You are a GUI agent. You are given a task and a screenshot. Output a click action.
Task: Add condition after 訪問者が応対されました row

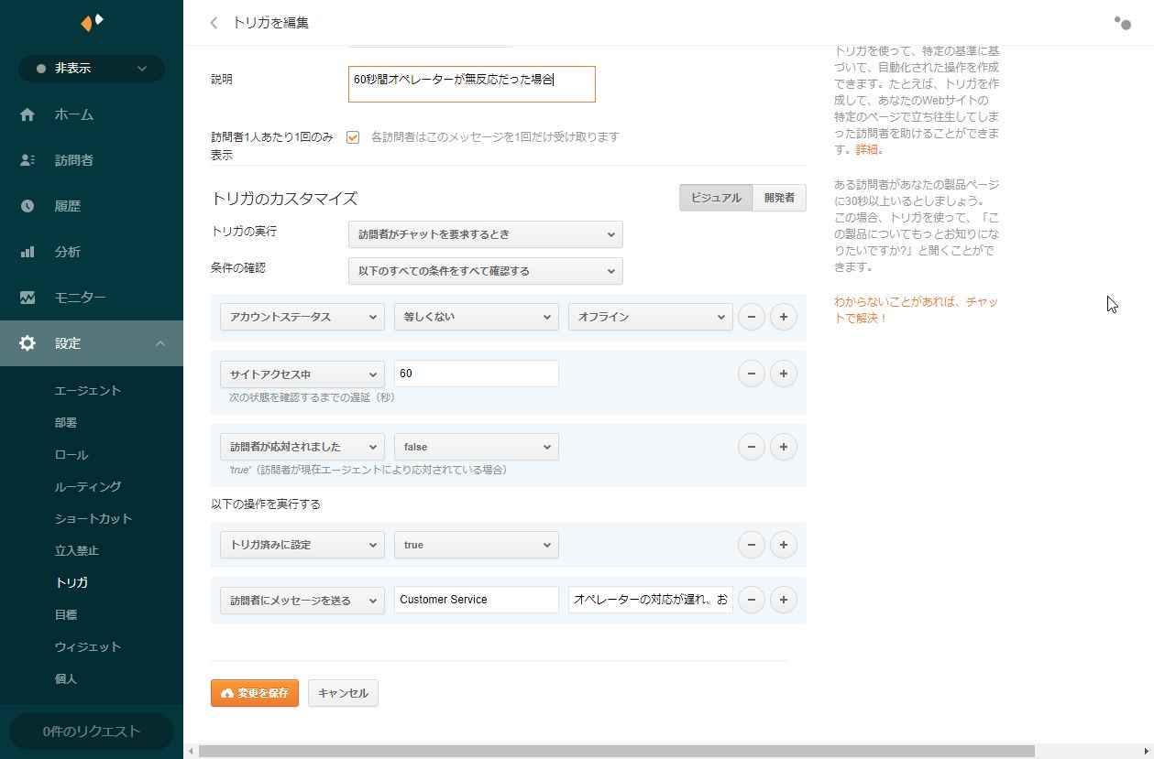coord(784,447)
